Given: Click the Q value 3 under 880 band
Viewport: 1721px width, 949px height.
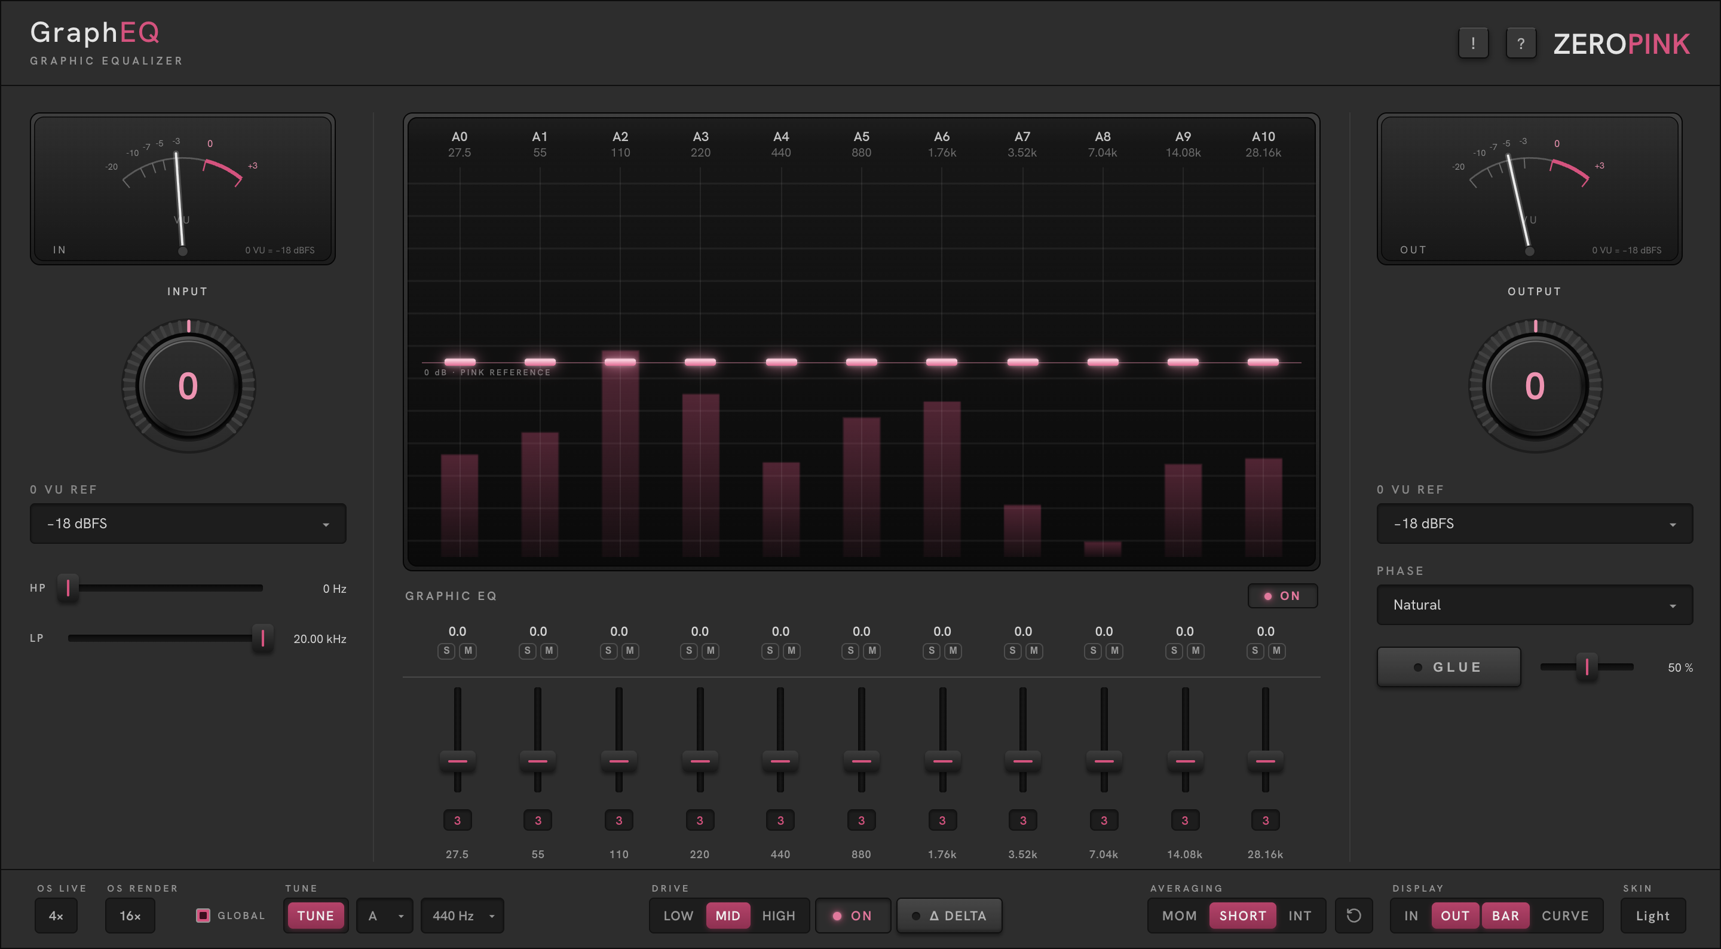Looking at the screenshot, I should (x=861, y=820).
